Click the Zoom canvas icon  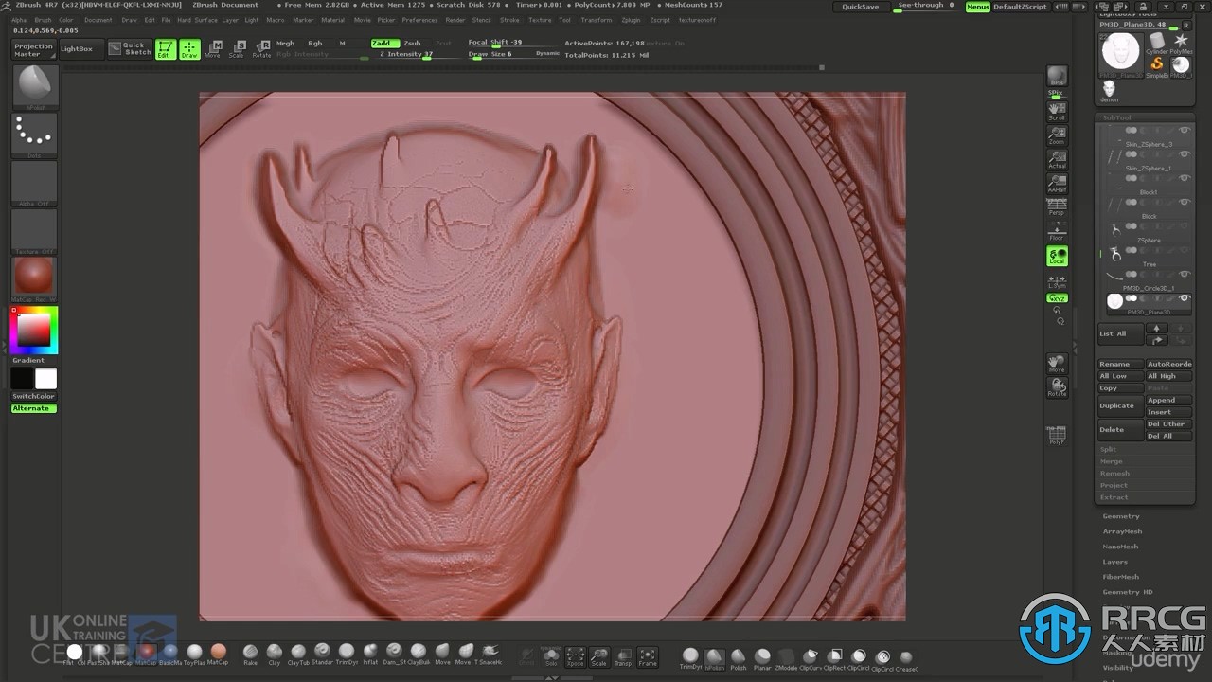pos(1057,135)
